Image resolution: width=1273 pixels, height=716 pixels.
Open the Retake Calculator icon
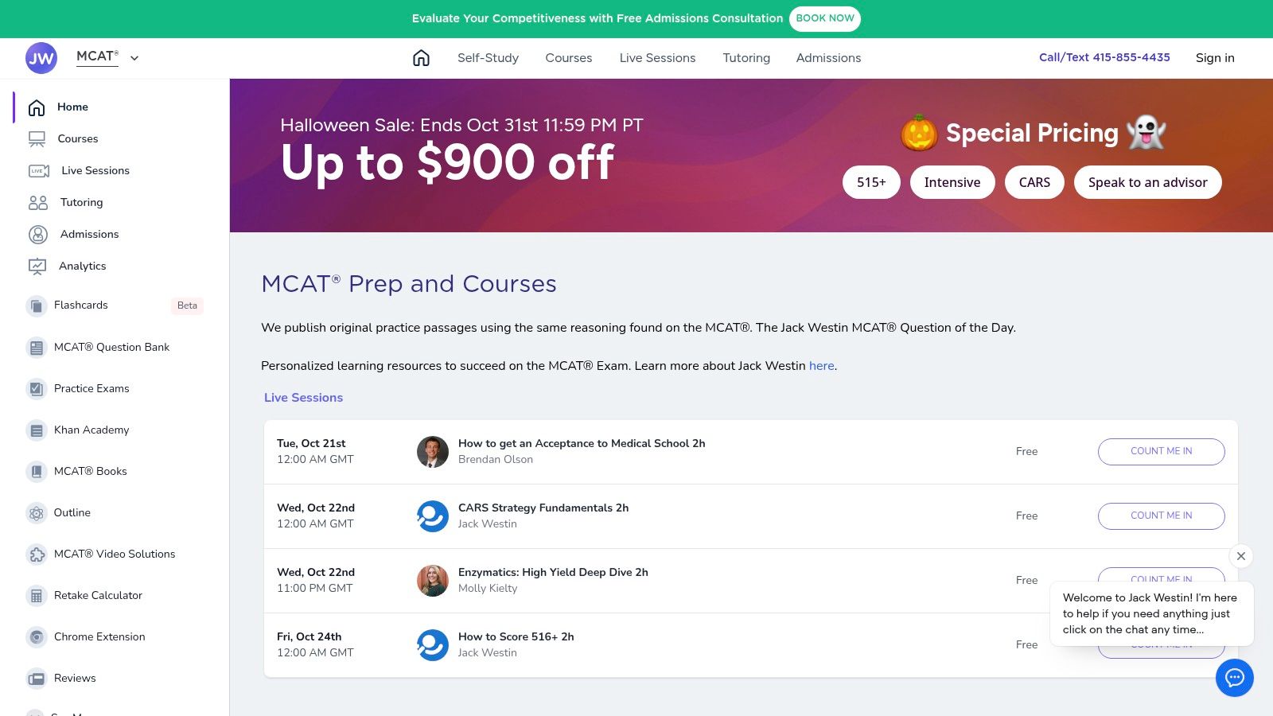(37, 596)
